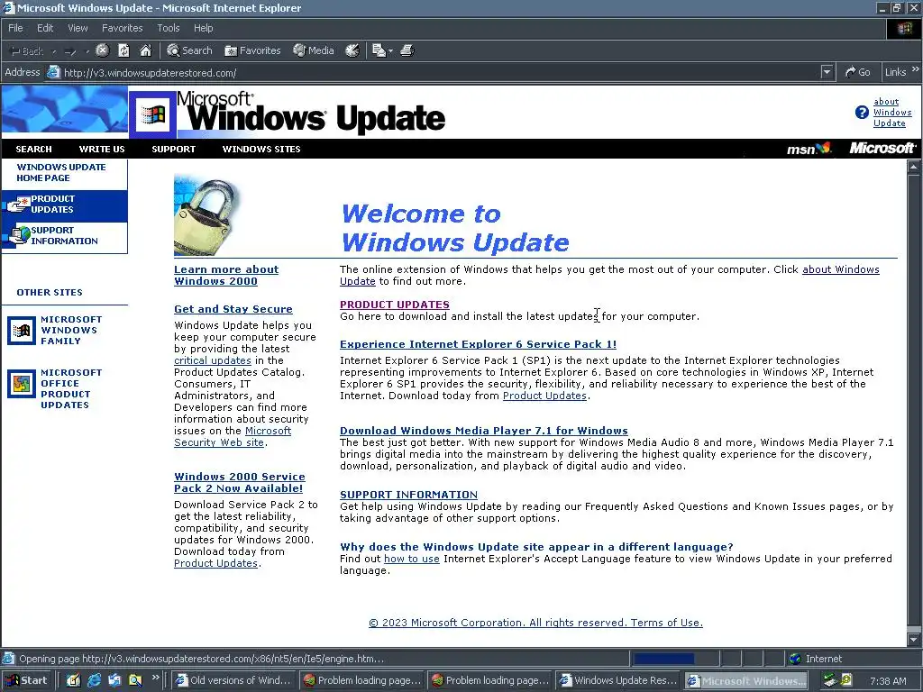Click the copyright Terms of Use footer link
Screen dimensions: 923x692
pyautogui.click(x=535, y=623)
